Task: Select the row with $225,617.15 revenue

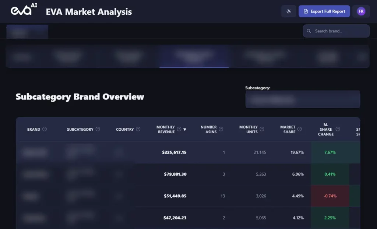Action: 175,152
